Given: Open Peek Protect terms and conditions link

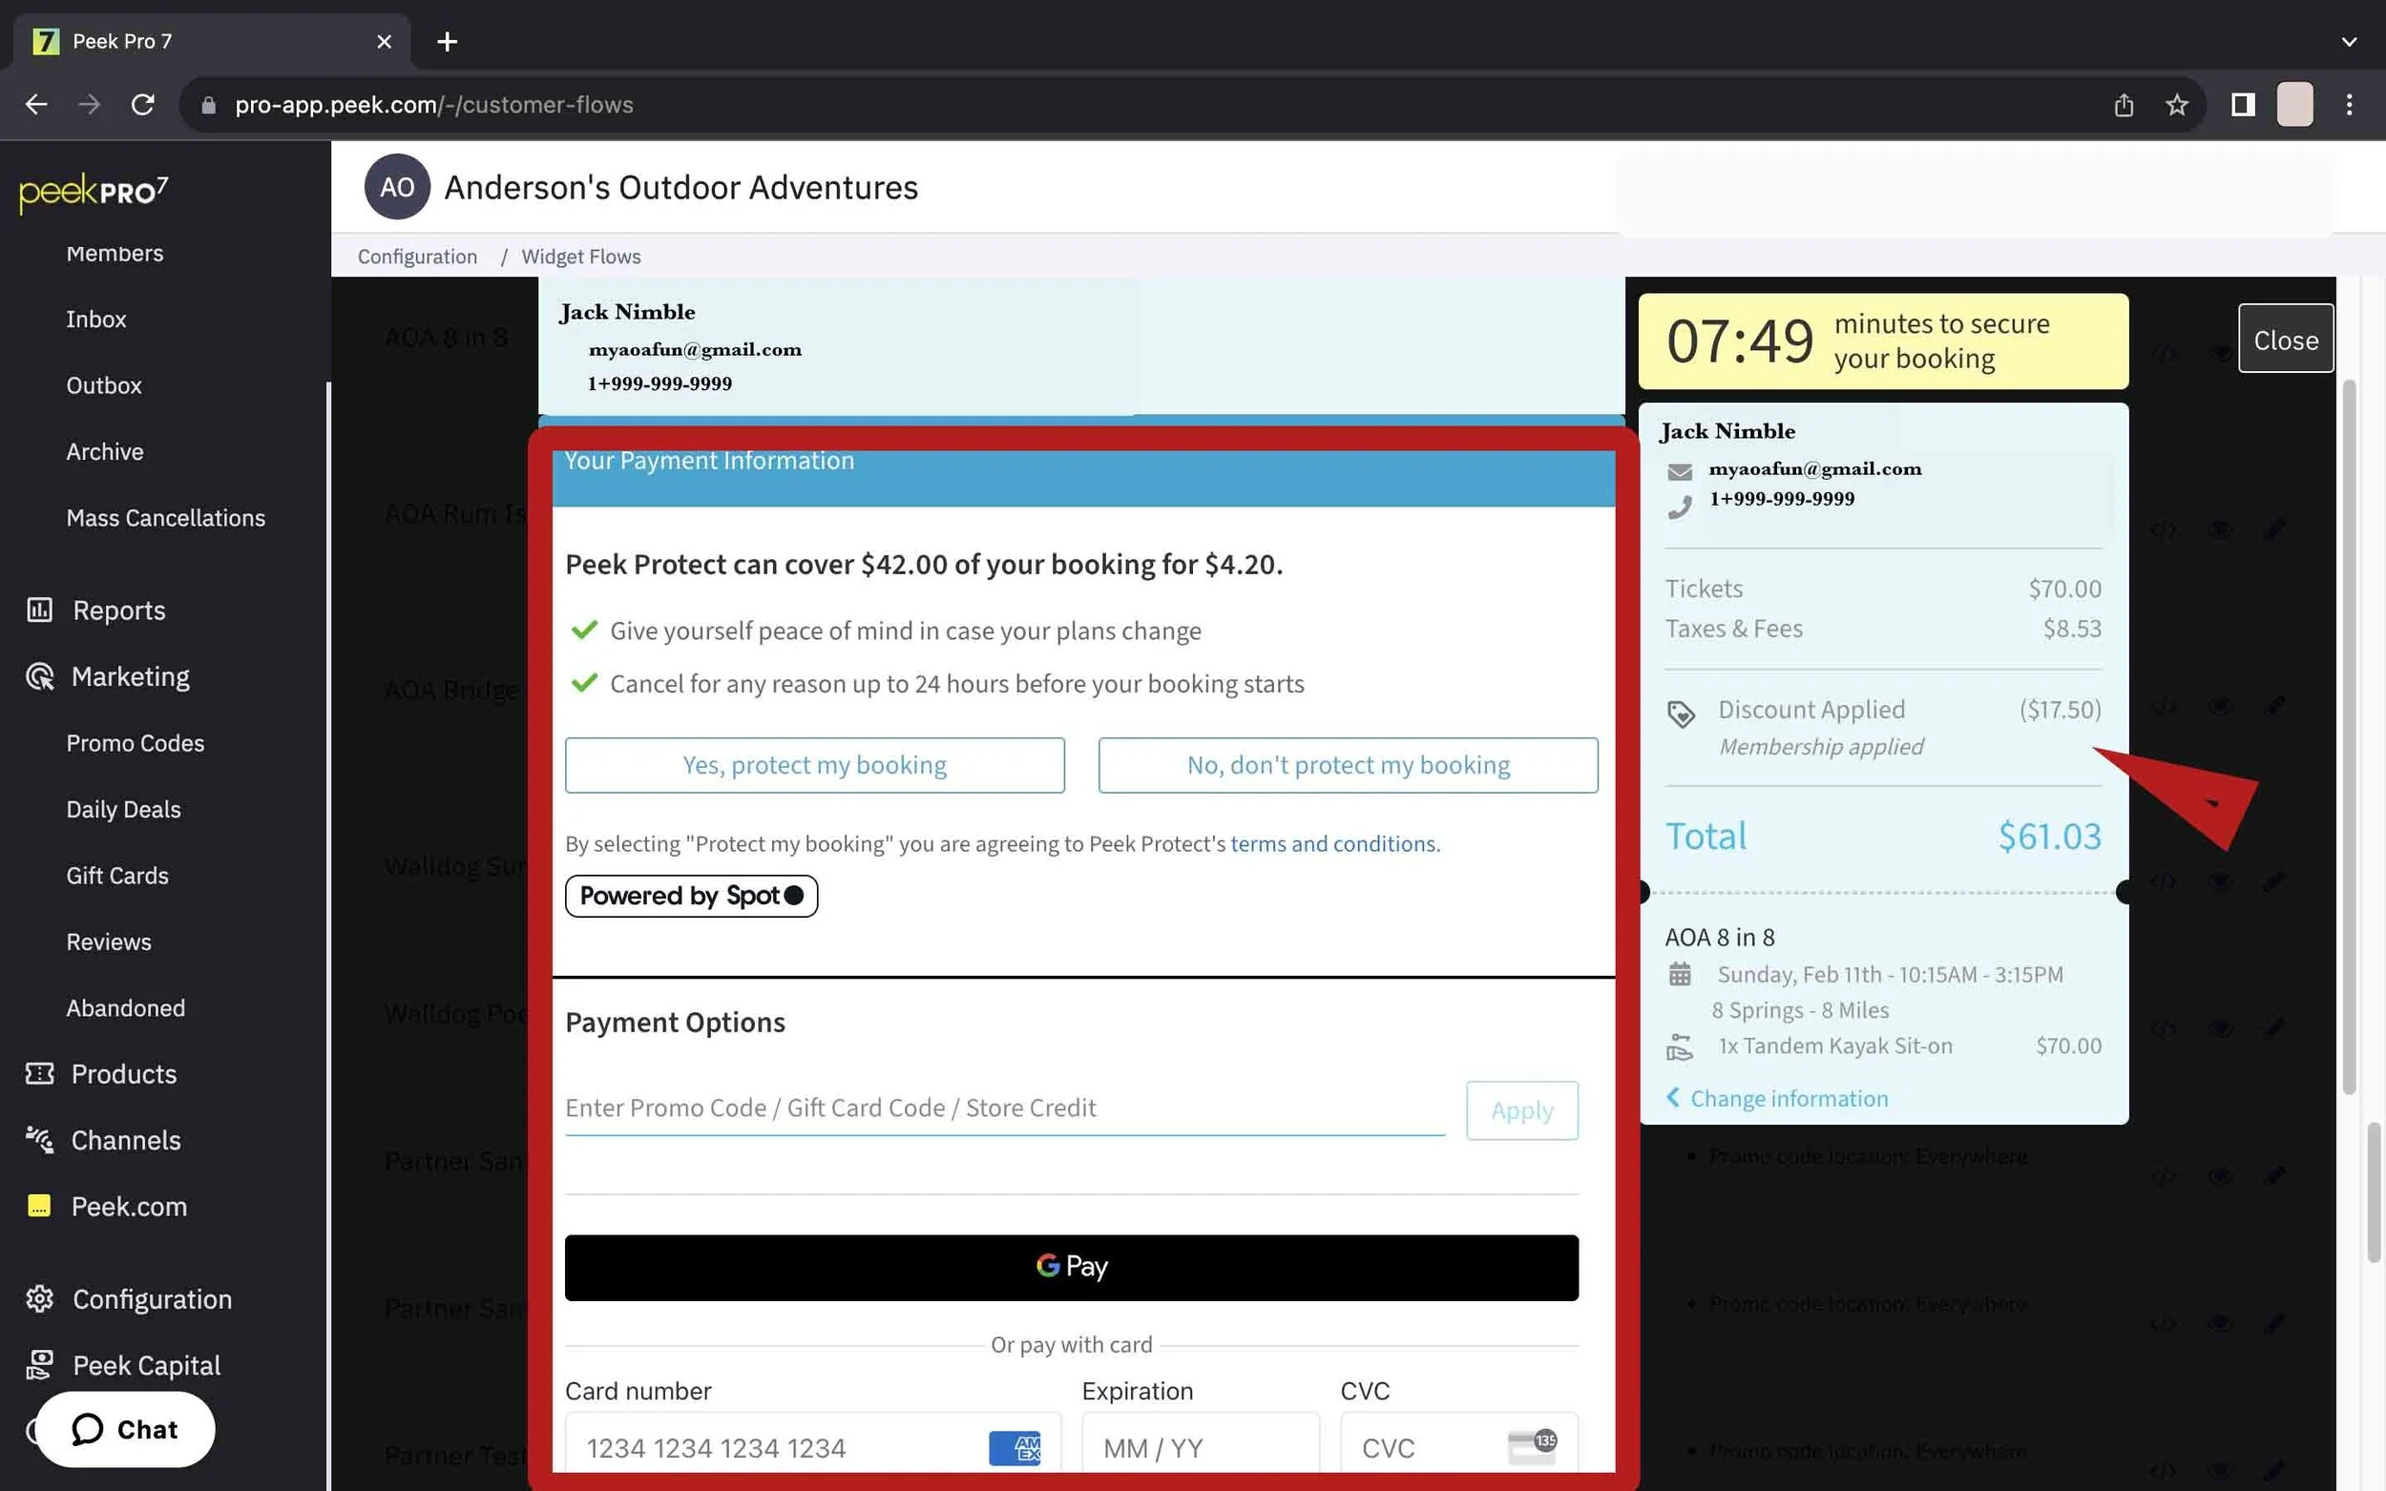Looking at the screenshot, I should 1334,844.
